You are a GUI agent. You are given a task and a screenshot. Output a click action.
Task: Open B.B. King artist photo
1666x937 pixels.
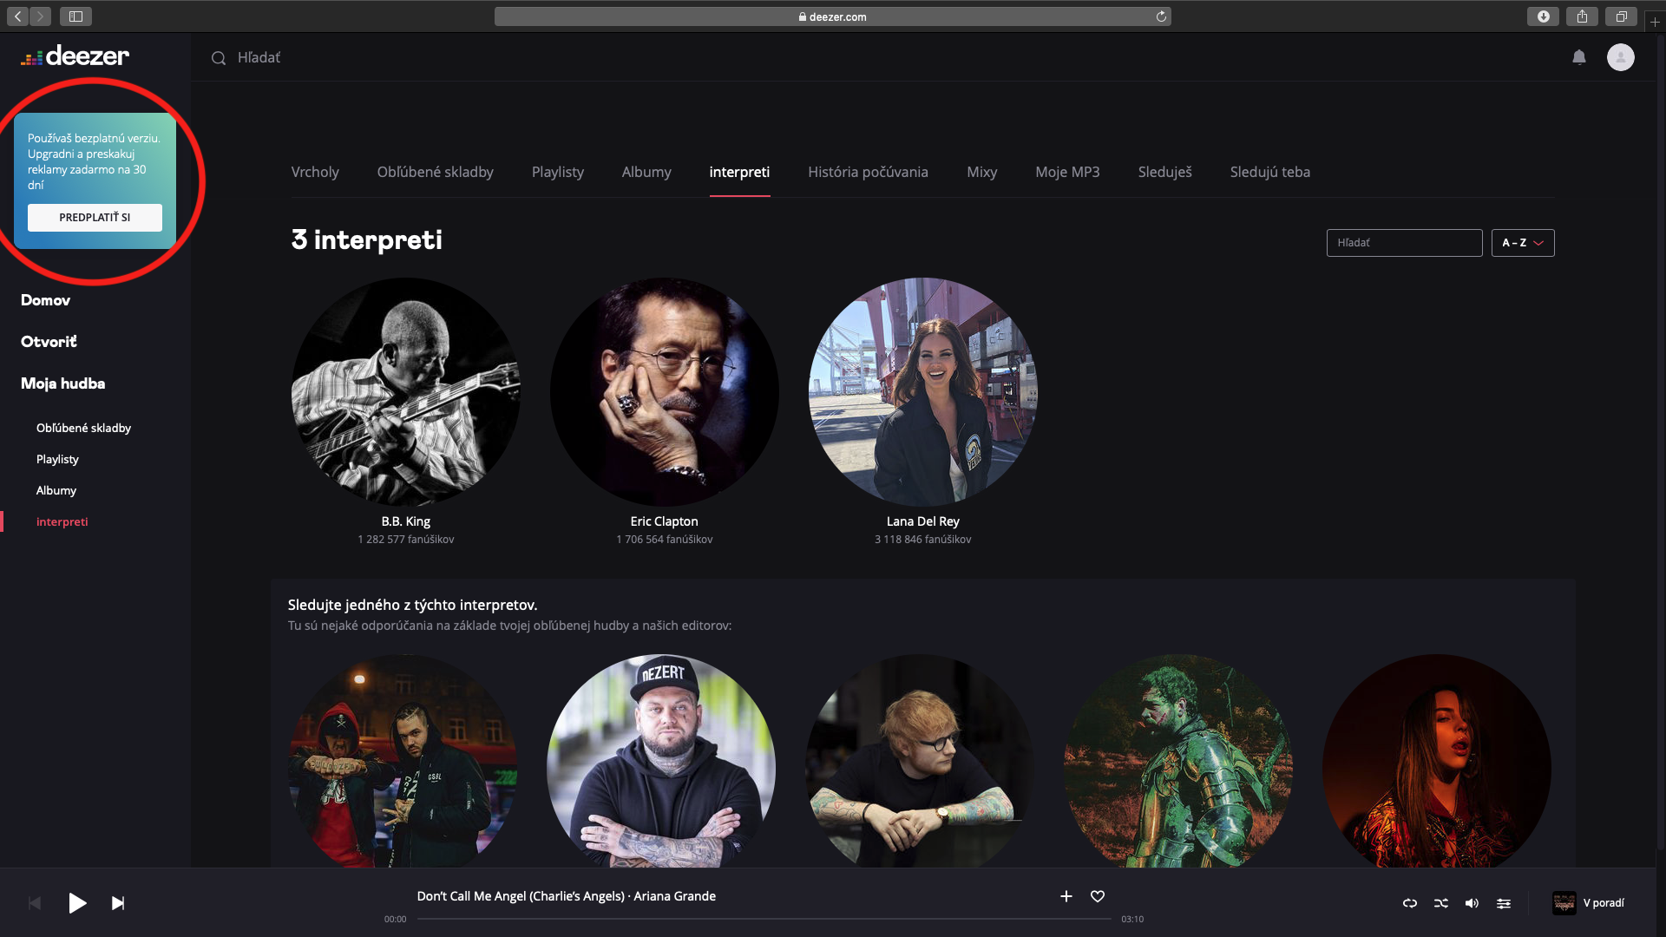click(x=405, y=391)
